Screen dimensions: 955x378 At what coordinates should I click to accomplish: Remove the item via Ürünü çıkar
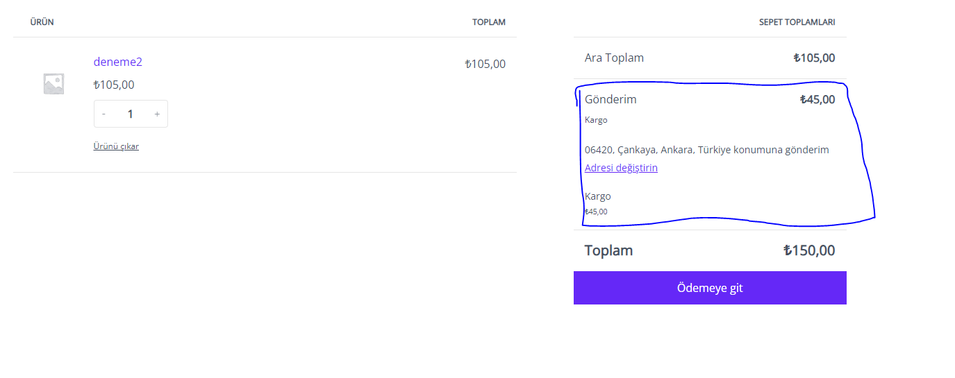pos(116,146)
